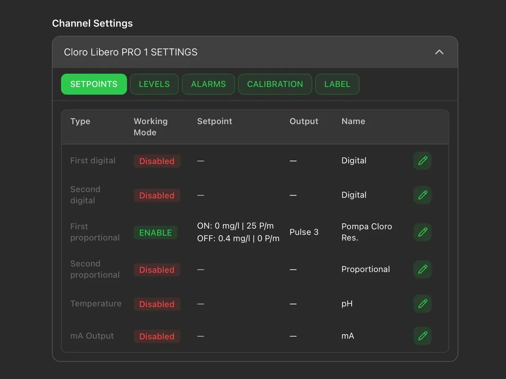Open the LABEL tab
This screenshot has height=379, width=506.
337,84
